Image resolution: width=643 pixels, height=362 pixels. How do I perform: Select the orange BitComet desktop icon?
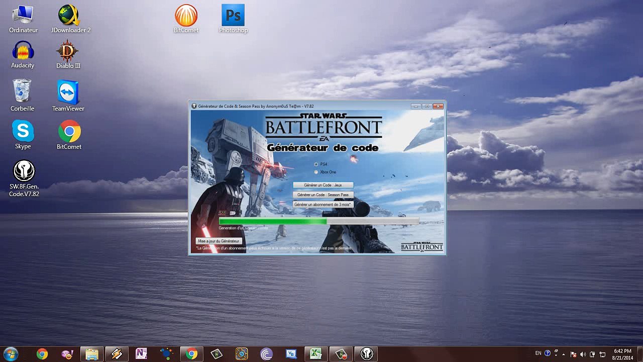[x=186, y=19]
